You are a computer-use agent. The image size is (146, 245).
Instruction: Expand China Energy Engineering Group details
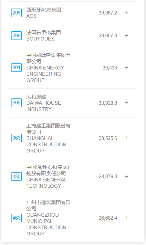[x=127, y=68]
